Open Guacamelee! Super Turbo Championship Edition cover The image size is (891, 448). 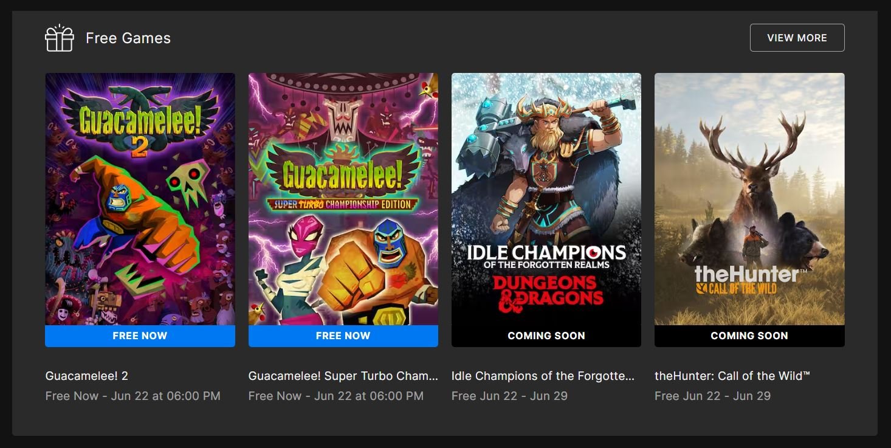pyautogui.click(x=343, y=199)
